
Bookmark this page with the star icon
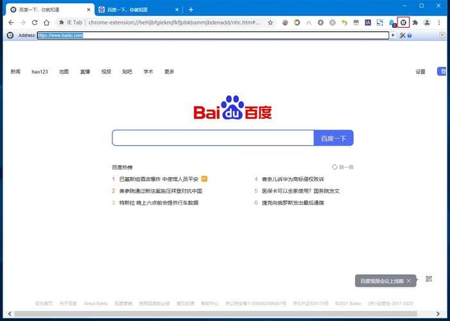point(270,22)
